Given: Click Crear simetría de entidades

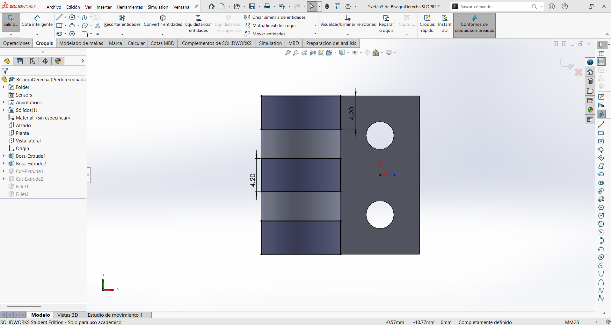Looking at the screenshot, I should tap(275, 17).
